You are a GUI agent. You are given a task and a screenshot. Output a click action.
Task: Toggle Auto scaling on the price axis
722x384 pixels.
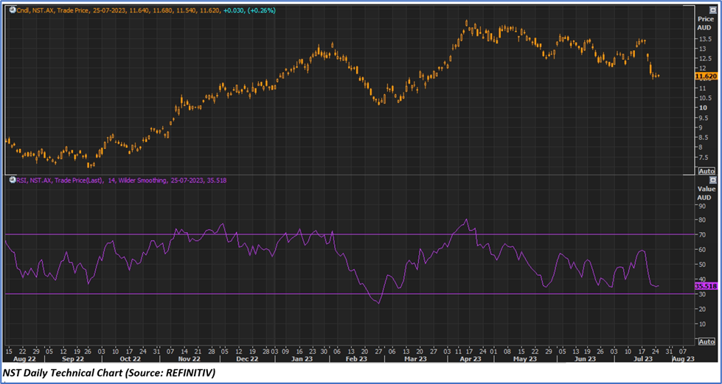point(706,170)
